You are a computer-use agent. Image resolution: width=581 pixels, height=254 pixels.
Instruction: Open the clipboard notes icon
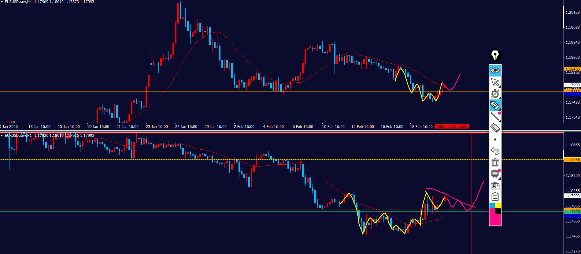(495, 196)
